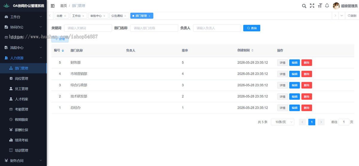This screenshot has height=166, width=359.
Task: Expand the 协同办公 sidebar menu
Action: [23, 27]
